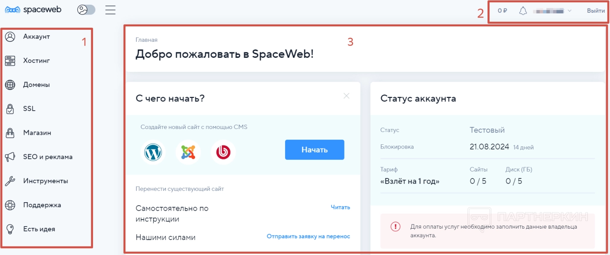This screenshot has width=610, height=255.
Task: Click the Сайты label
Action: point(479,169)
